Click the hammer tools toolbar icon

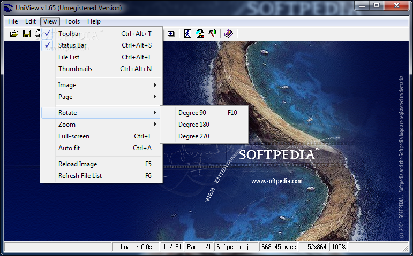(x=212, y=34)
